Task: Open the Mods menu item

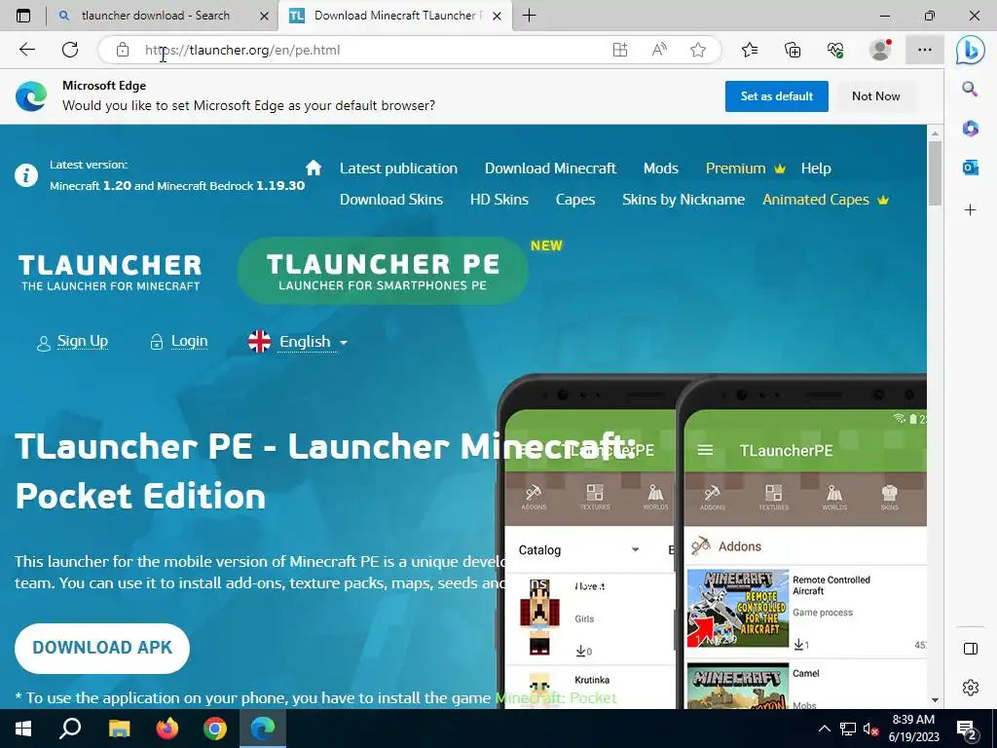Action: click(661, 168)
